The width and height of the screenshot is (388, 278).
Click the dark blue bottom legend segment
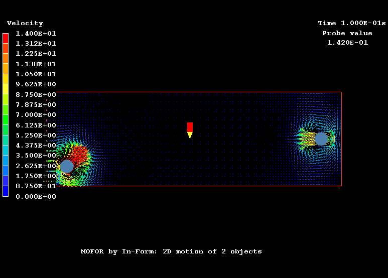pos(6,191)
